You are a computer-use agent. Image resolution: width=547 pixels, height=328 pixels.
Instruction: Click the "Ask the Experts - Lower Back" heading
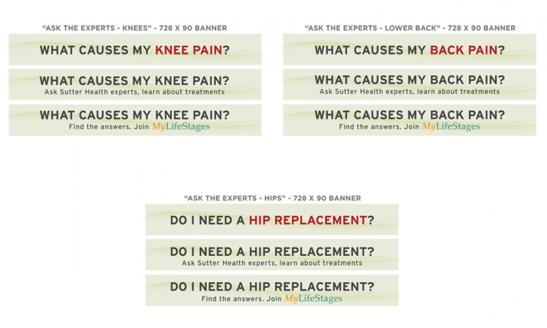click(410, 28)
